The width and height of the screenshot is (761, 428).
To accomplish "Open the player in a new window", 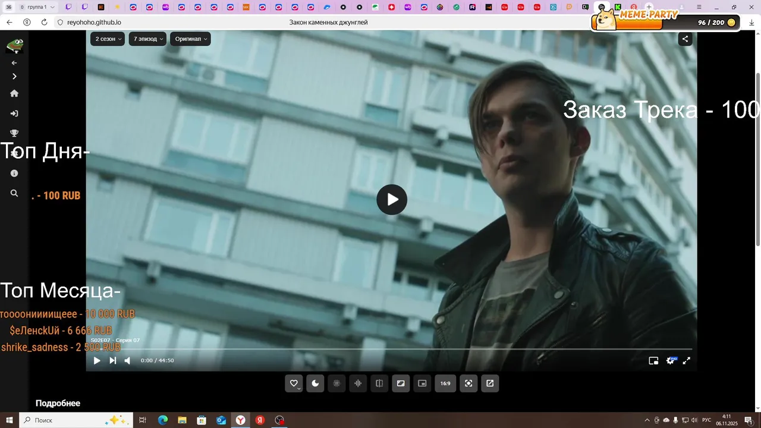I will click(x=490, y=383).
